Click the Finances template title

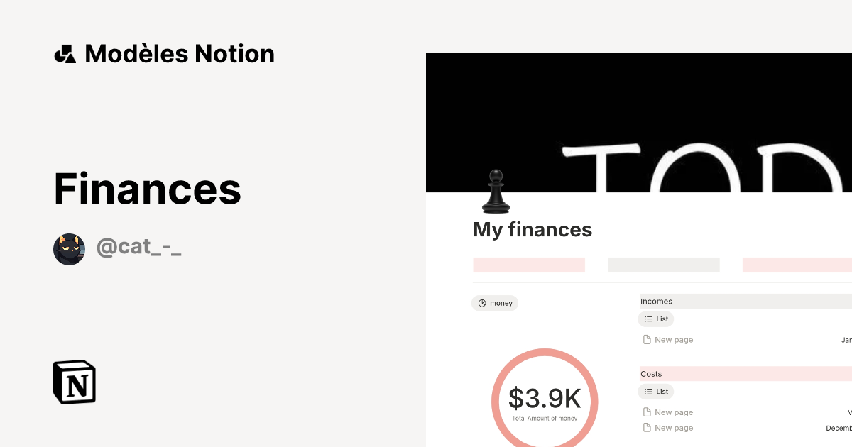(147, 188)
